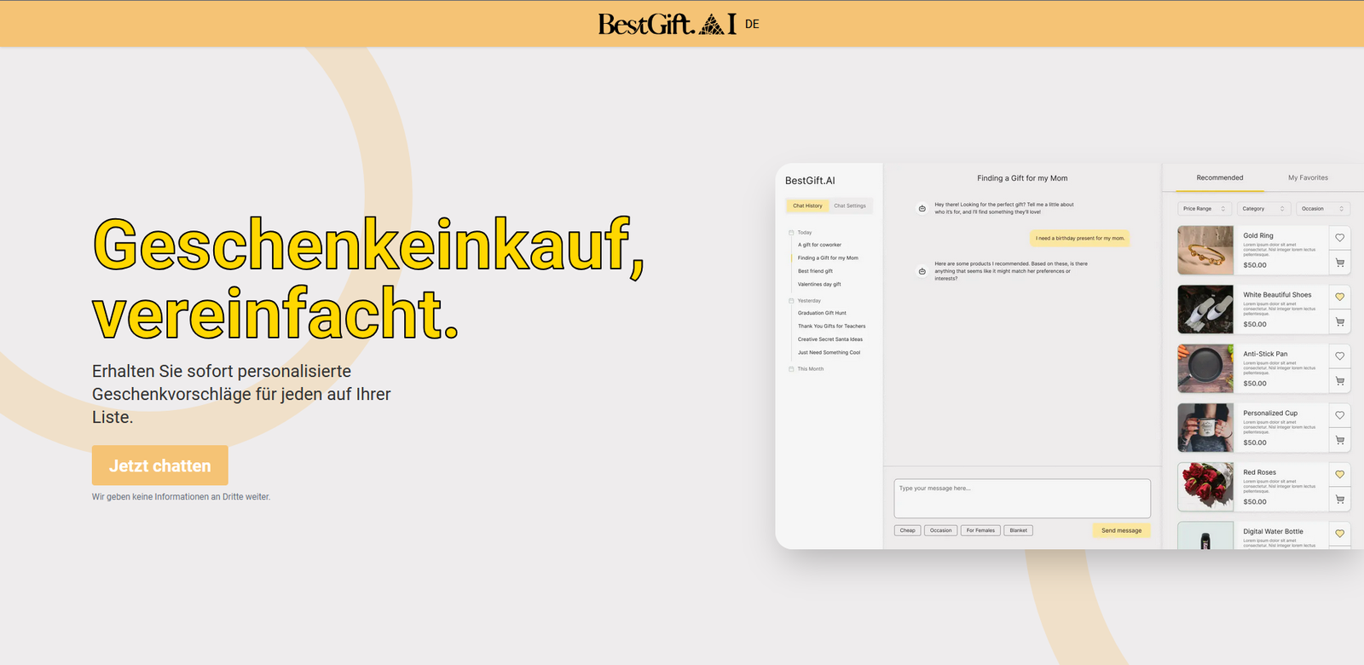The width and height of the screenshot is (1364, 665).
Task: Favorite the Anti-Stick Pan heart icon
Action: click(x=1340, y=356)
